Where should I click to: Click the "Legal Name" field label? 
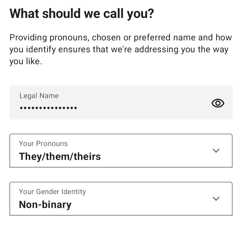[39, 96]
